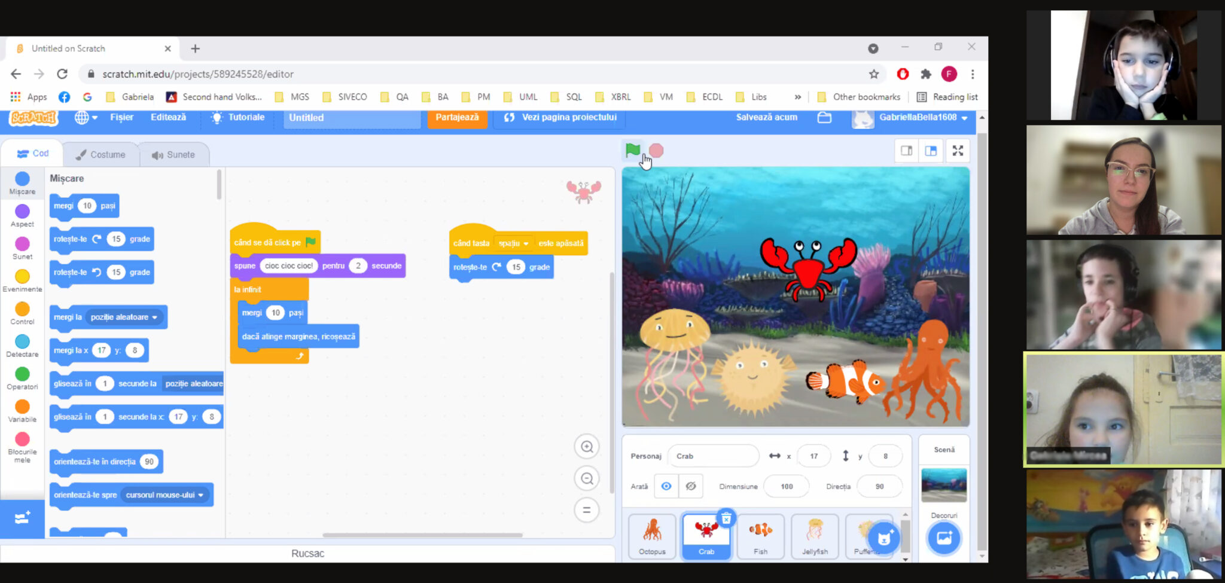
Task: Zoom in on the code workspace
Action: click(x=586, y=446)
